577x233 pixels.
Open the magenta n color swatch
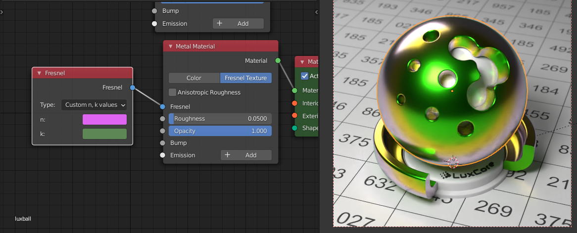104,120
